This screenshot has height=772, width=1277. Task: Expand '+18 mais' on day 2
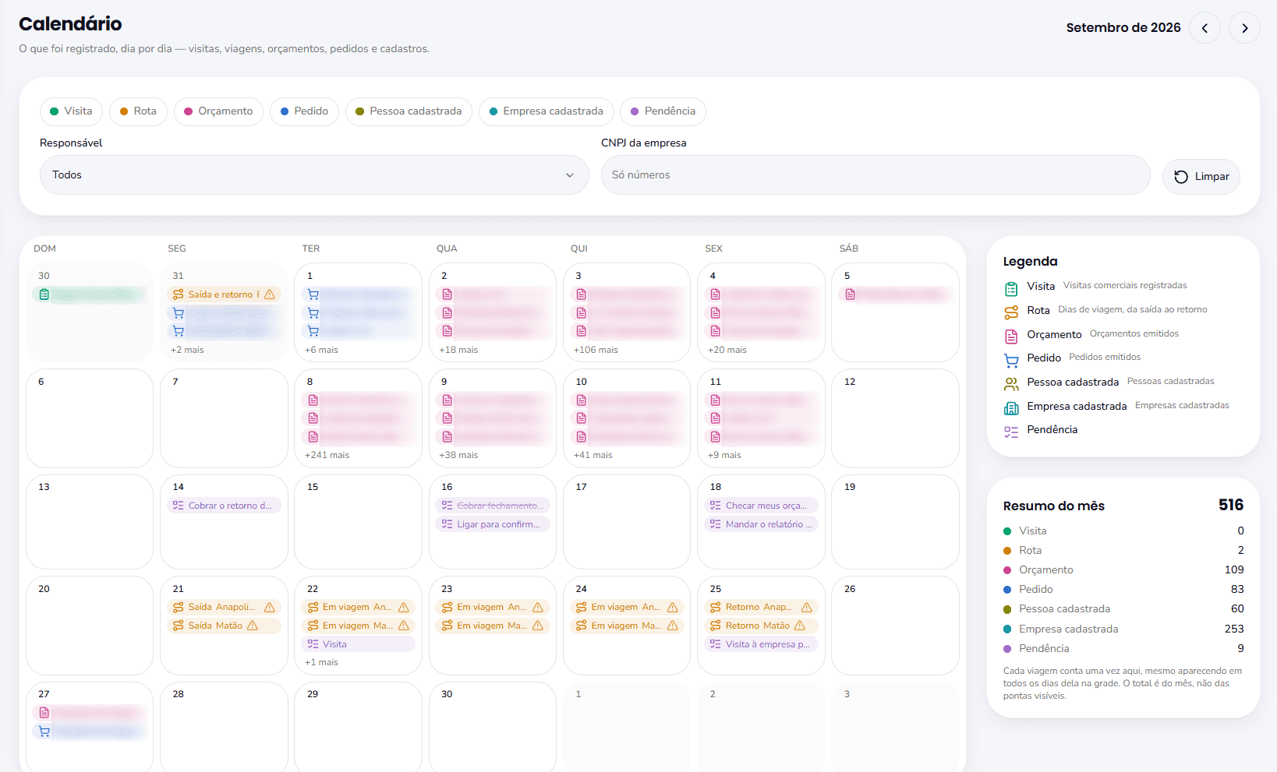click(458, 350)
